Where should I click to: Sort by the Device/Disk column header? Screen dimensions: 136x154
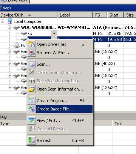[x=29, y=15]
